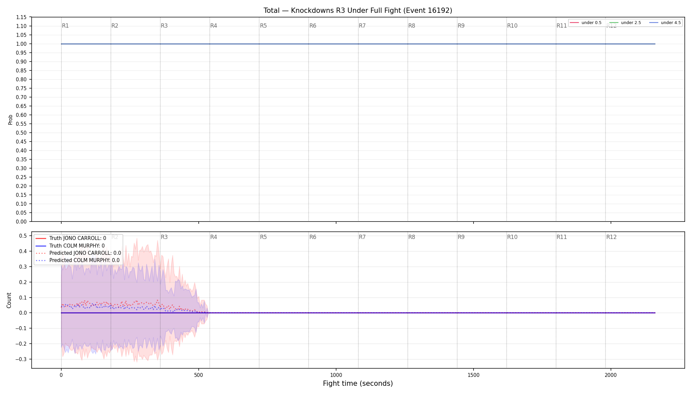Click the R11 round marker in top chart
The width and height of the screenshot is (692, 395).
click(562, 26)
